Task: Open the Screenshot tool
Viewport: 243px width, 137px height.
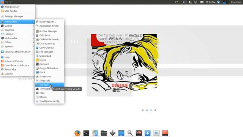Action: [x=49, y=76]
